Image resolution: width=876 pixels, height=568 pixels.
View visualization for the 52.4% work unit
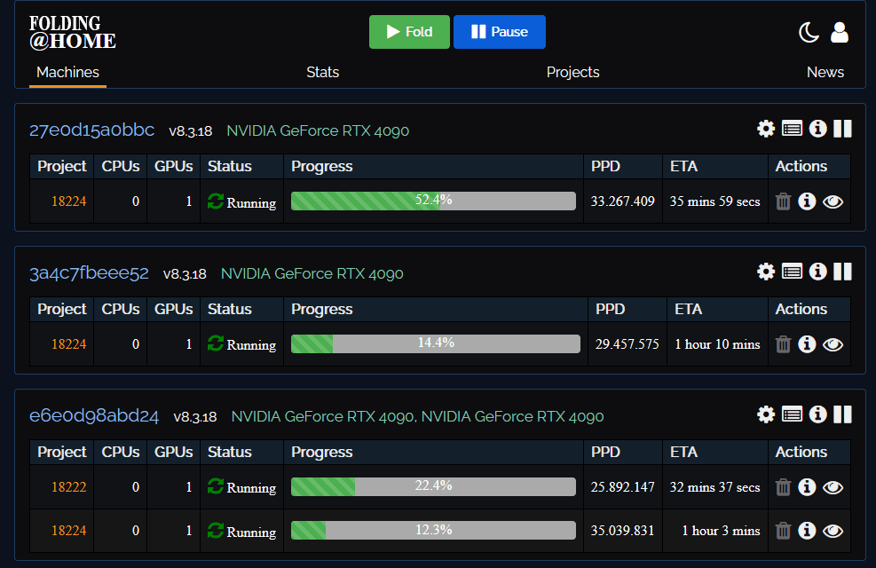tap(833, 201)
